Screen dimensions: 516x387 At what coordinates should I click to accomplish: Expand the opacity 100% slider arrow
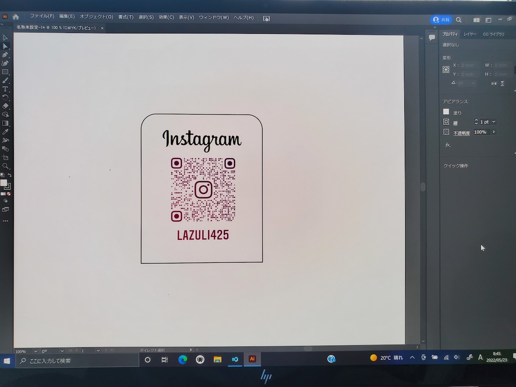(493, 132)
